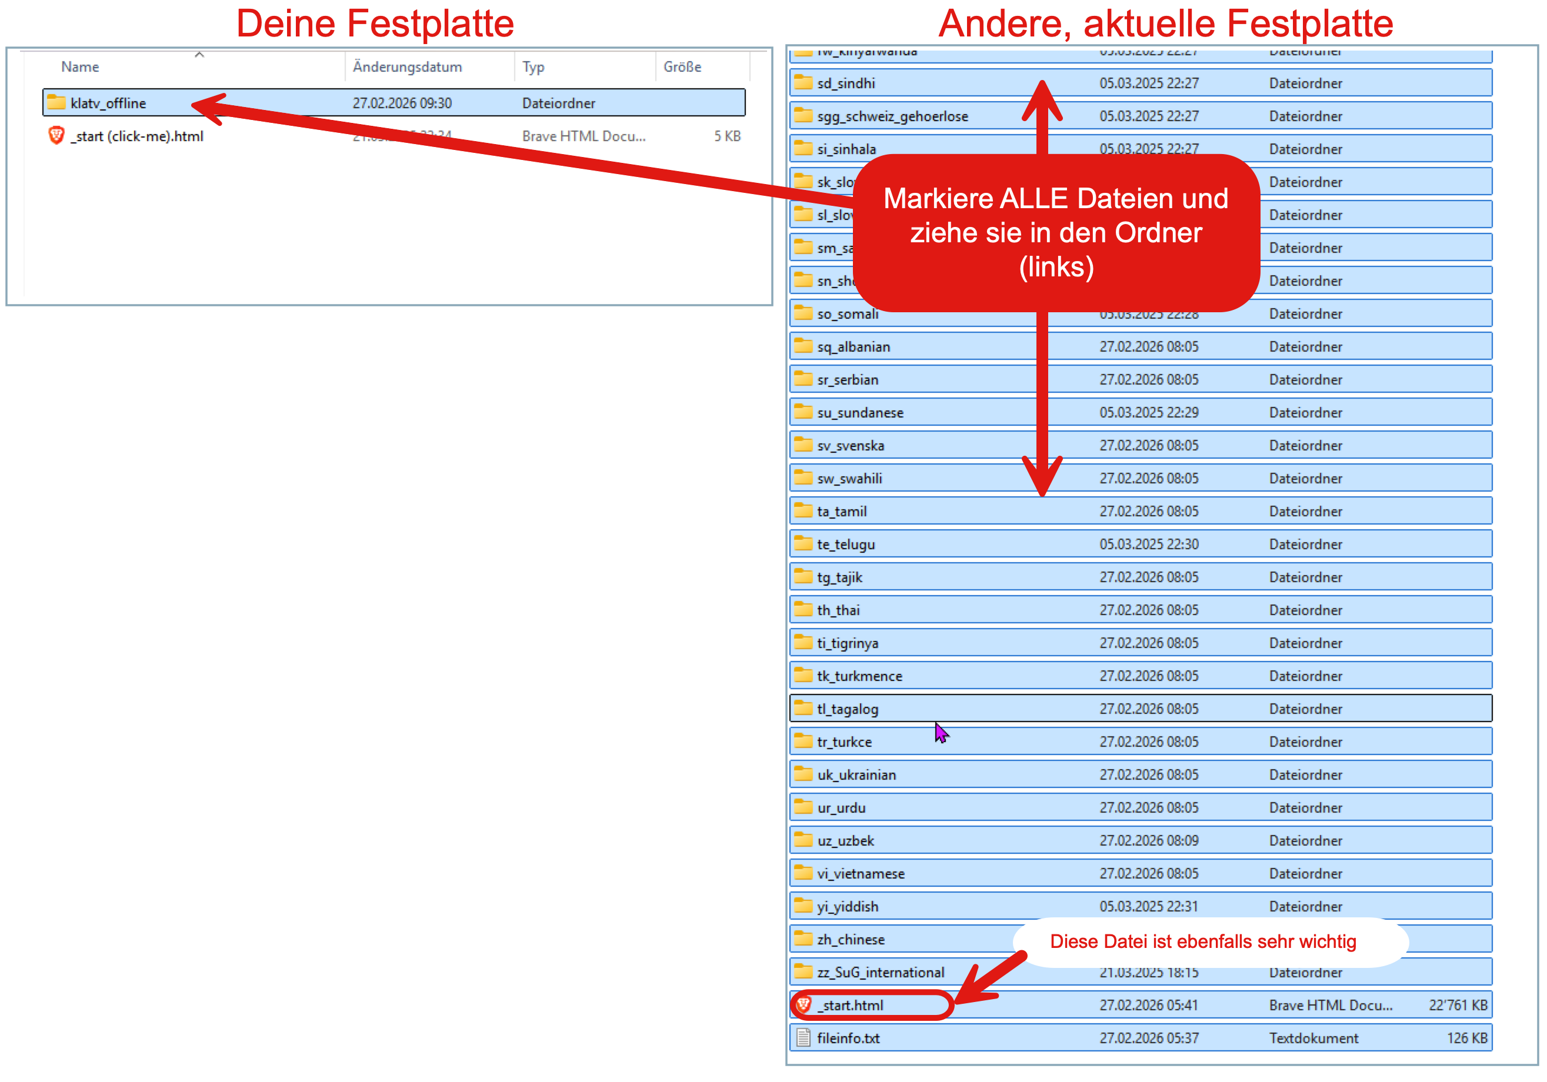
Task: Select the vi_vietnamese folder row
Action: 861,873
